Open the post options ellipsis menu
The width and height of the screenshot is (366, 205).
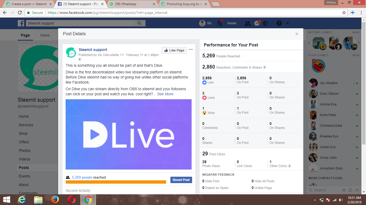(x=191, y=49)
